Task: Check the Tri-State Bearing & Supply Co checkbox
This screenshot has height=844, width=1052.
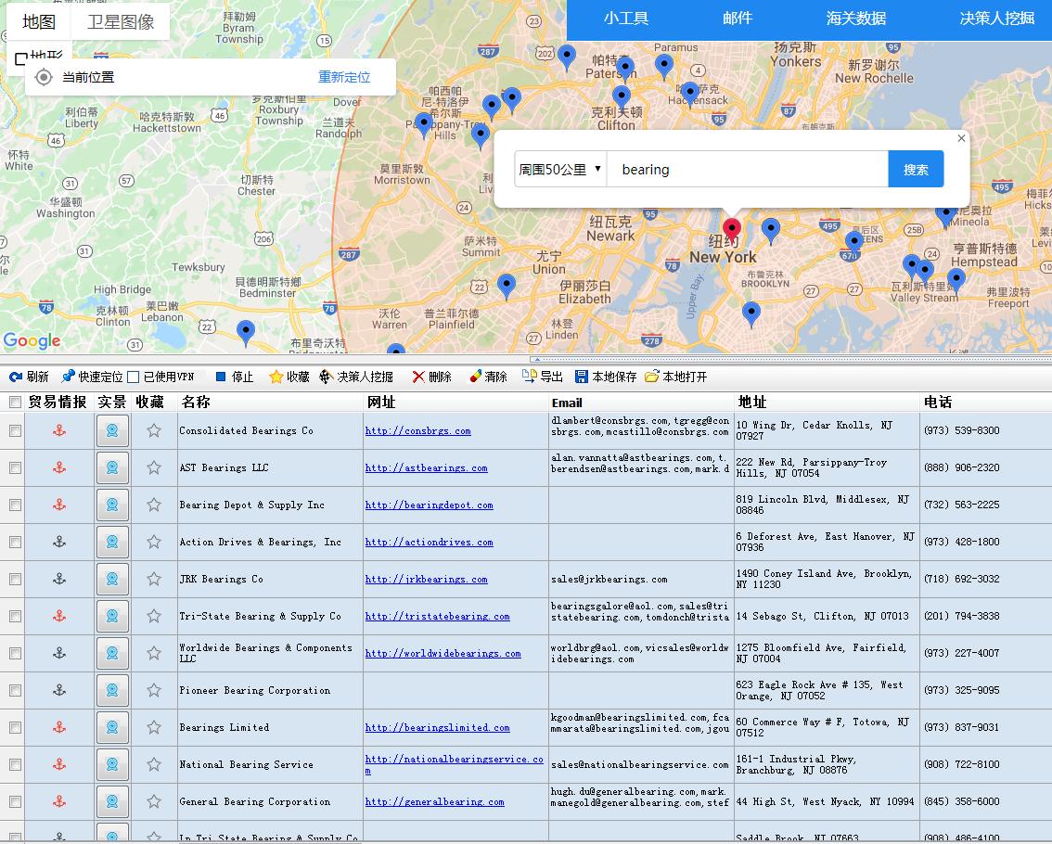Action: coord(15,616)
